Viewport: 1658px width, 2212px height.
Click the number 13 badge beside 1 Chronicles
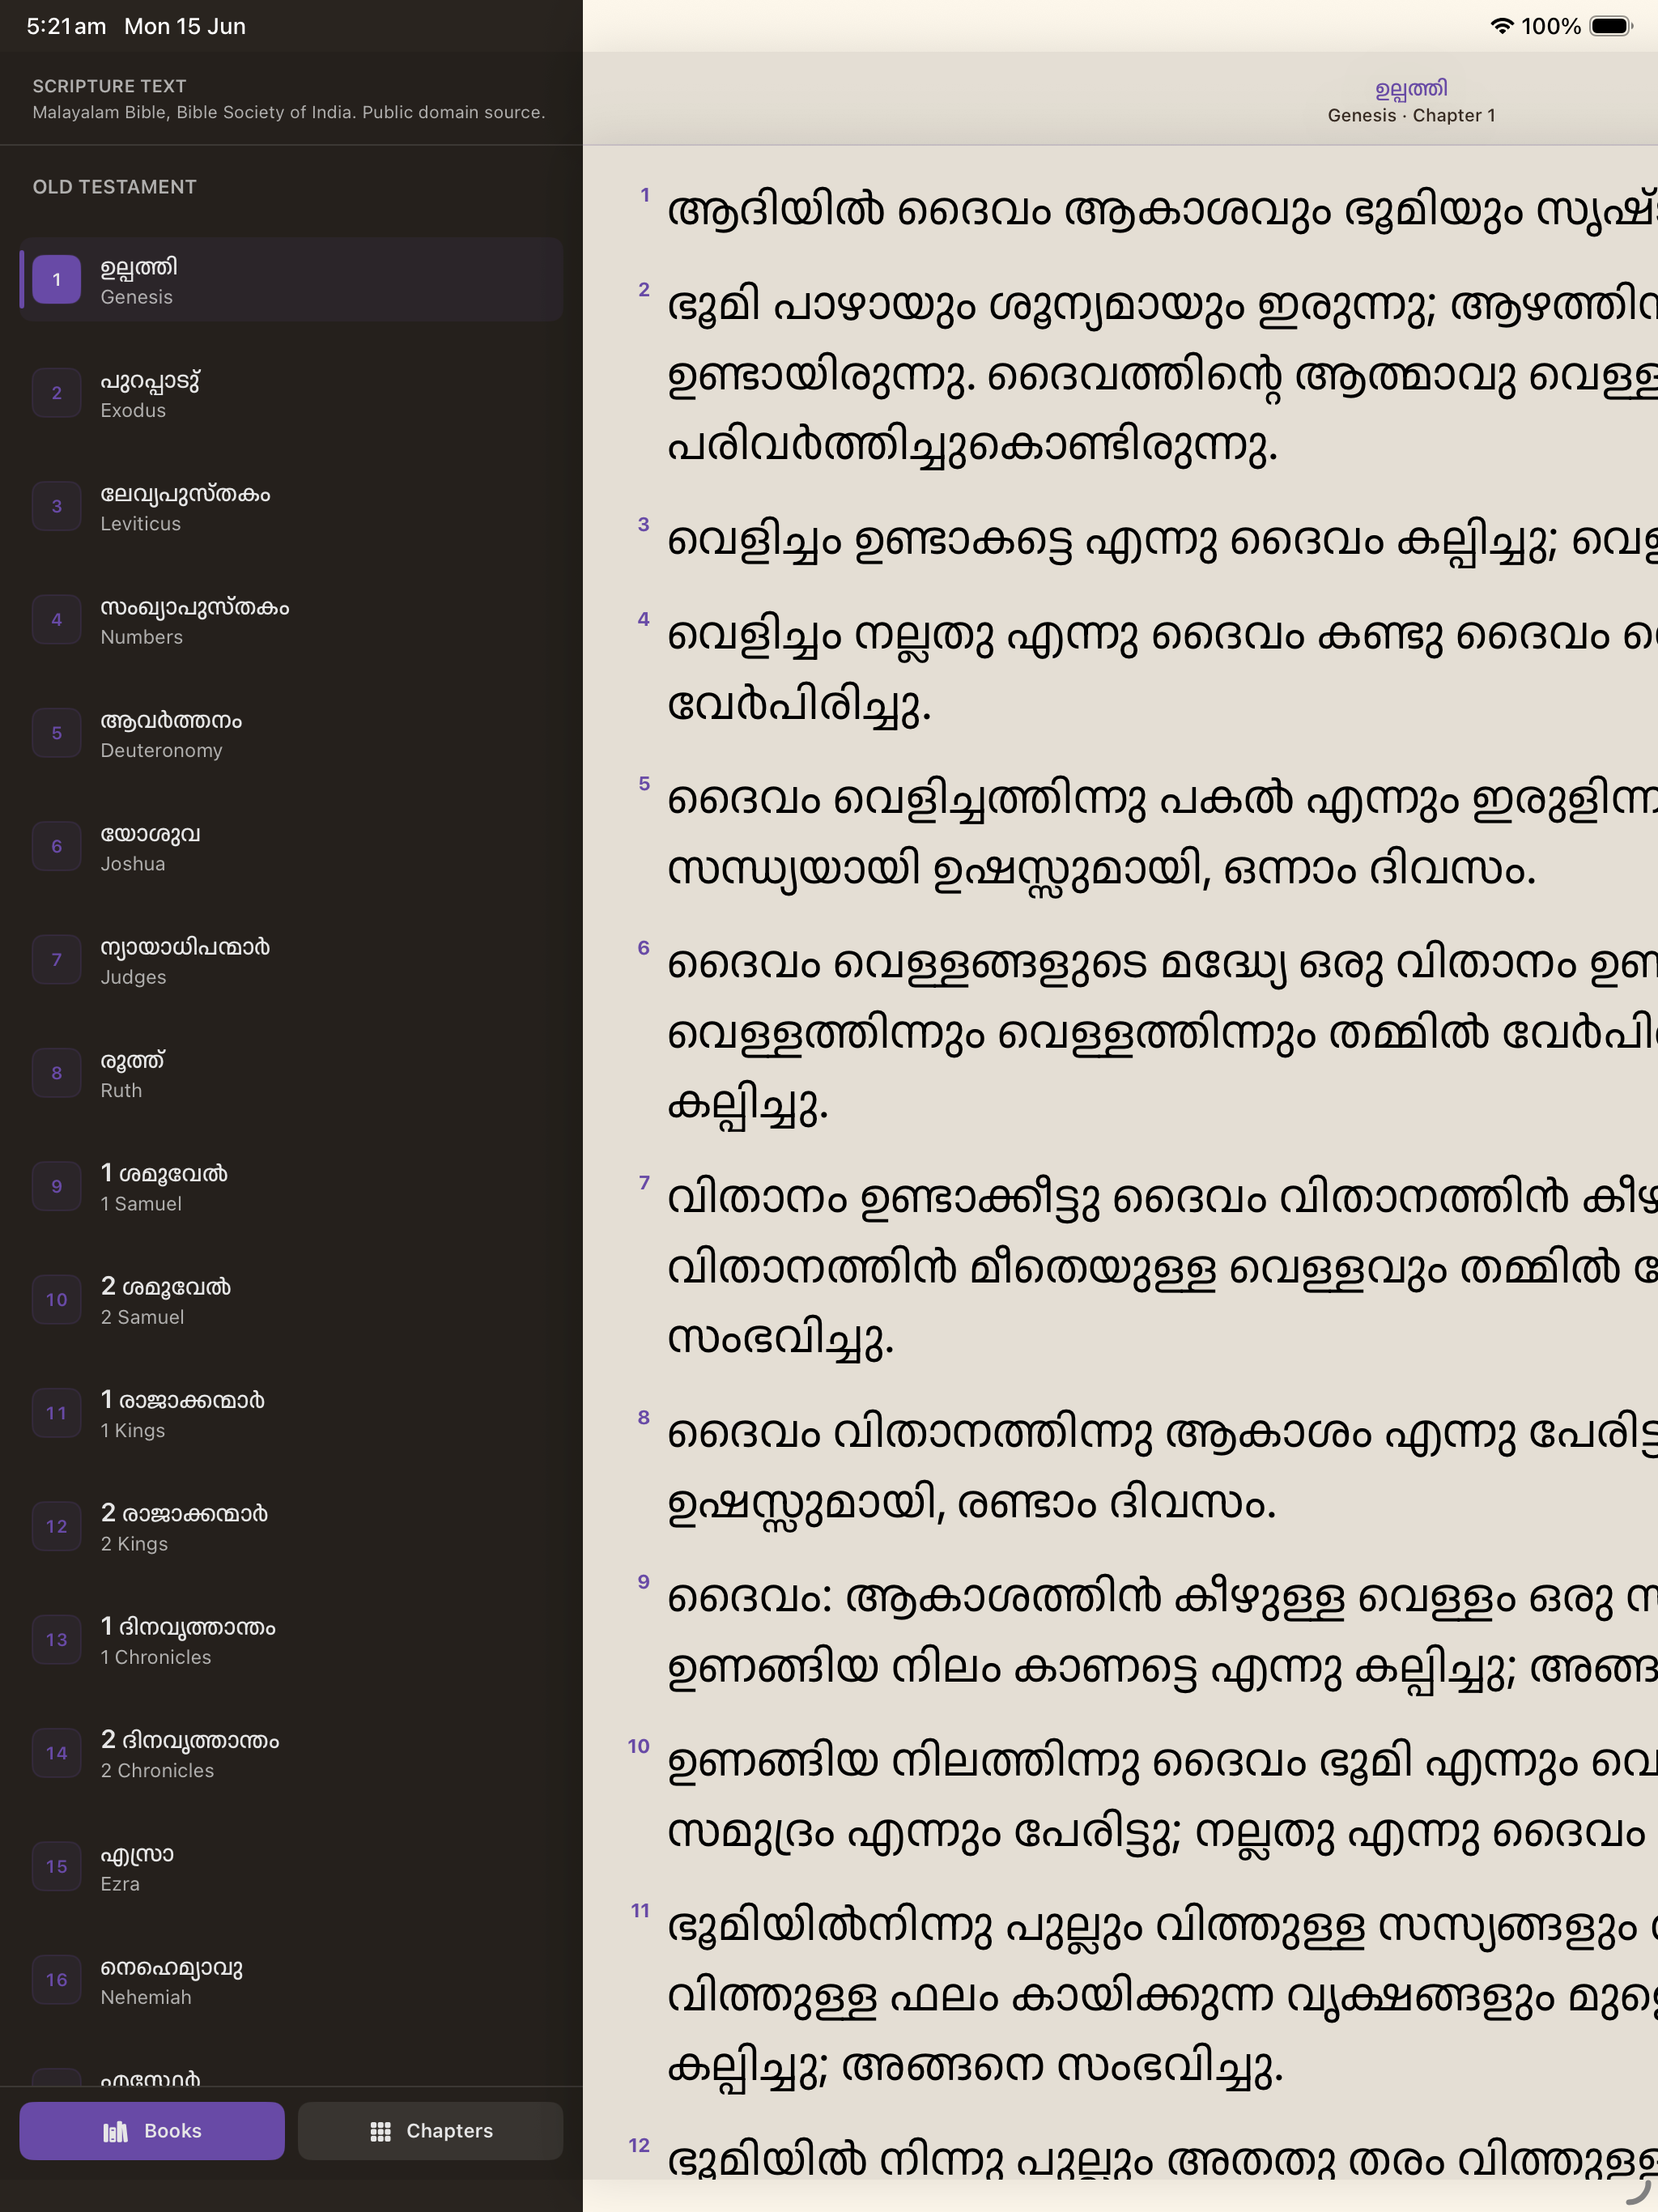coord(57,1640)
